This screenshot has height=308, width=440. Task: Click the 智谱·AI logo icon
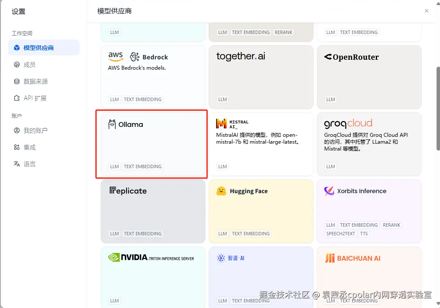pos(221,258)
